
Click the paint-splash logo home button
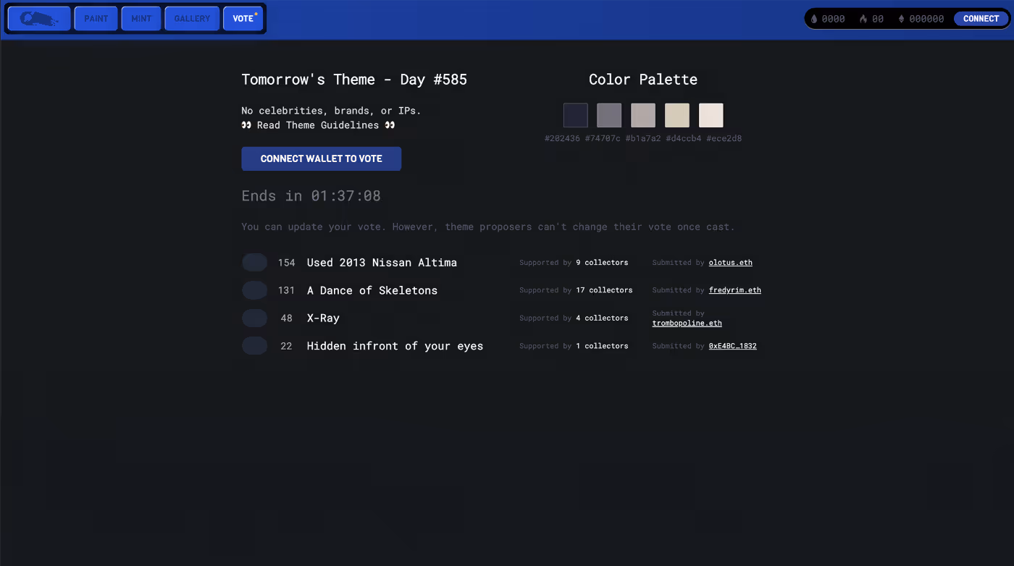39,19
